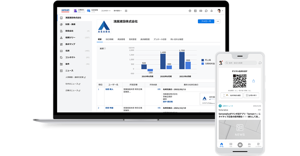The height and width of the screenshot is (156, 300).
Task: Open user 池田 龍人 link in table
Action: (x=109, y=89)
